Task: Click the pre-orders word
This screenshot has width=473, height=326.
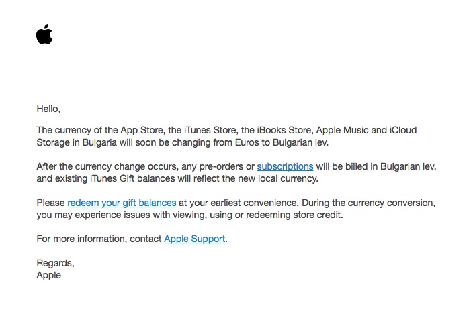Action: (x=221, y=166)
